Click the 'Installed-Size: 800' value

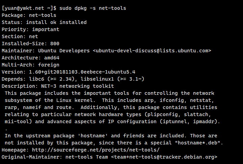[x=55, y=44]
